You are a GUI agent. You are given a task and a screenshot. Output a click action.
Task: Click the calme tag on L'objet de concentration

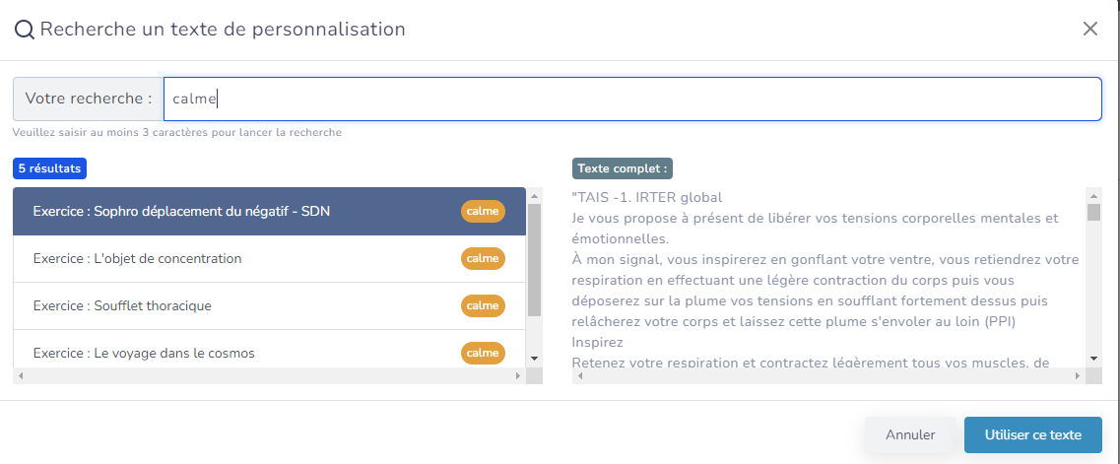483,259
